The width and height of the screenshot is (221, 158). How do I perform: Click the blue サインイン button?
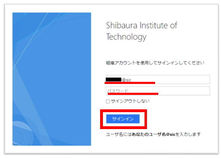123,119
